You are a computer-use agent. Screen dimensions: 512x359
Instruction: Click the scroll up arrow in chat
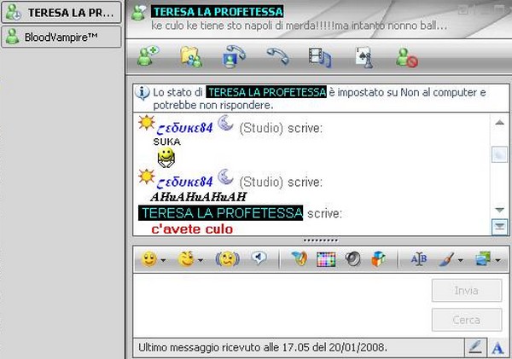(499, 123)
